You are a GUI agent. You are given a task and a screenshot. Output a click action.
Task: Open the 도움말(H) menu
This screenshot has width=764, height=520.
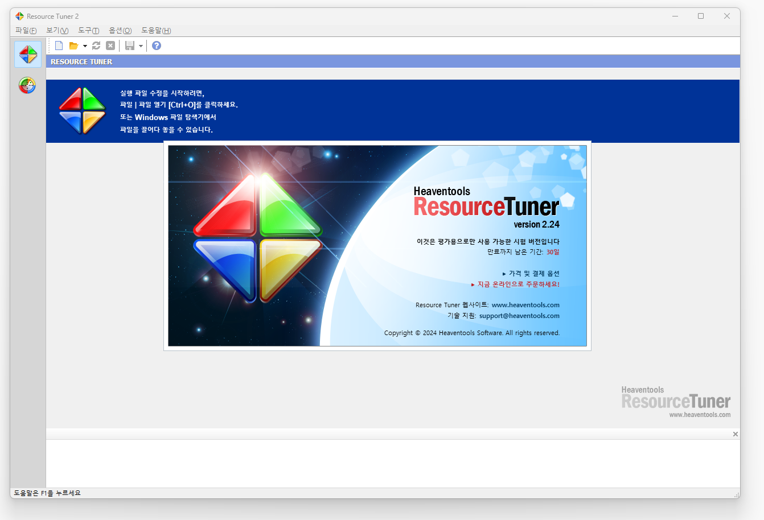pyautogui.click(x=156, y=31)
